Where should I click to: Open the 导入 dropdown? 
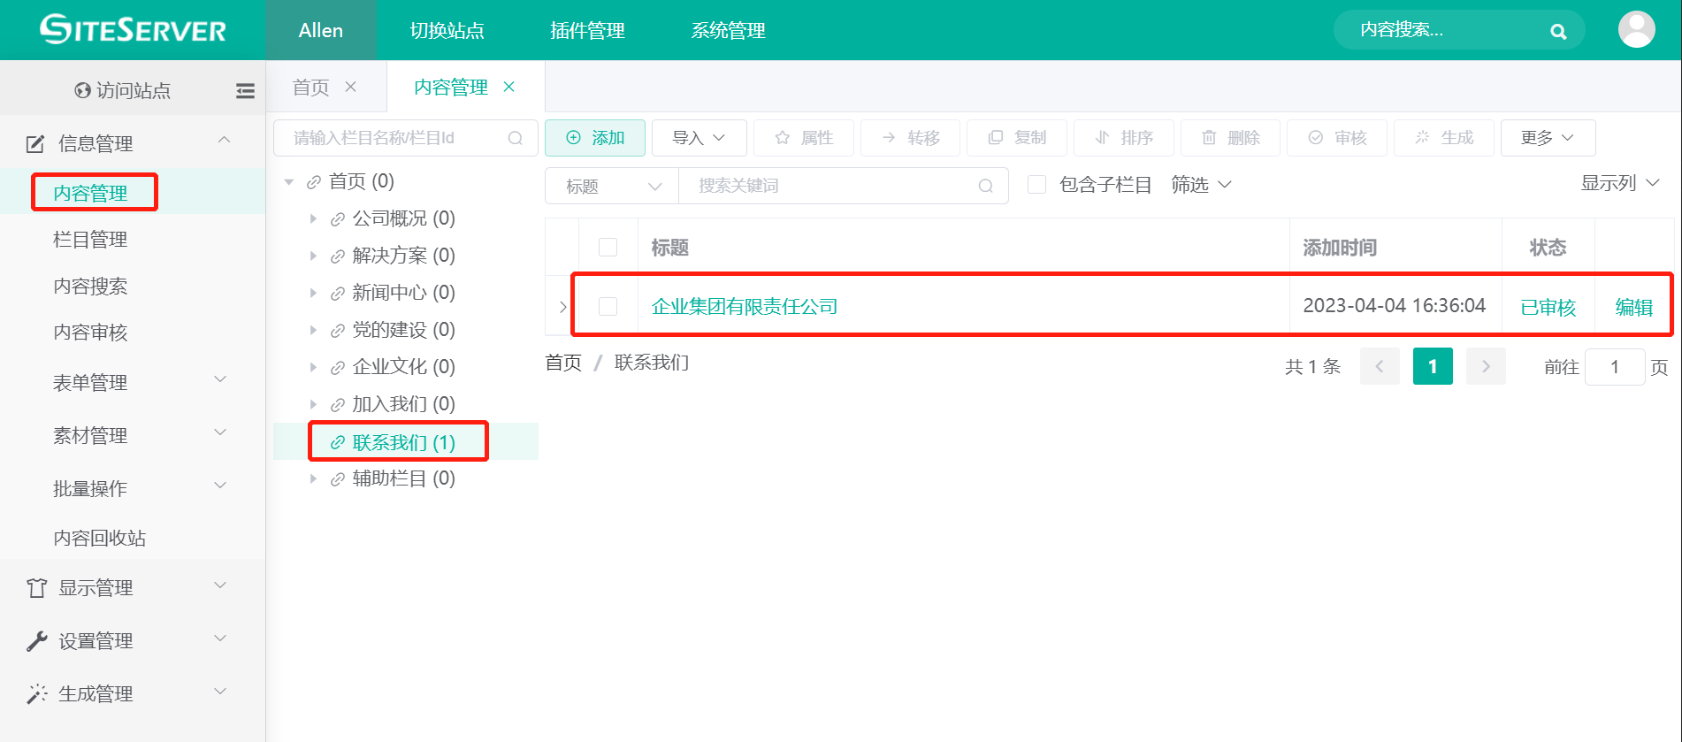699,138
